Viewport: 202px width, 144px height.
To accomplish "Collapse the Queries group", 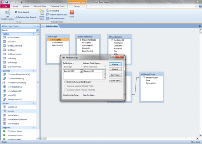I will click(34, 71).
